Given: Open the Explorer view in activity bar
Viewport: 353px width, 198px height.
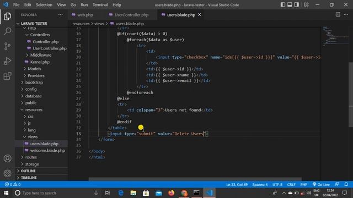Looking at the screenshot, I should pyautogui.click(x=7, y=16).
